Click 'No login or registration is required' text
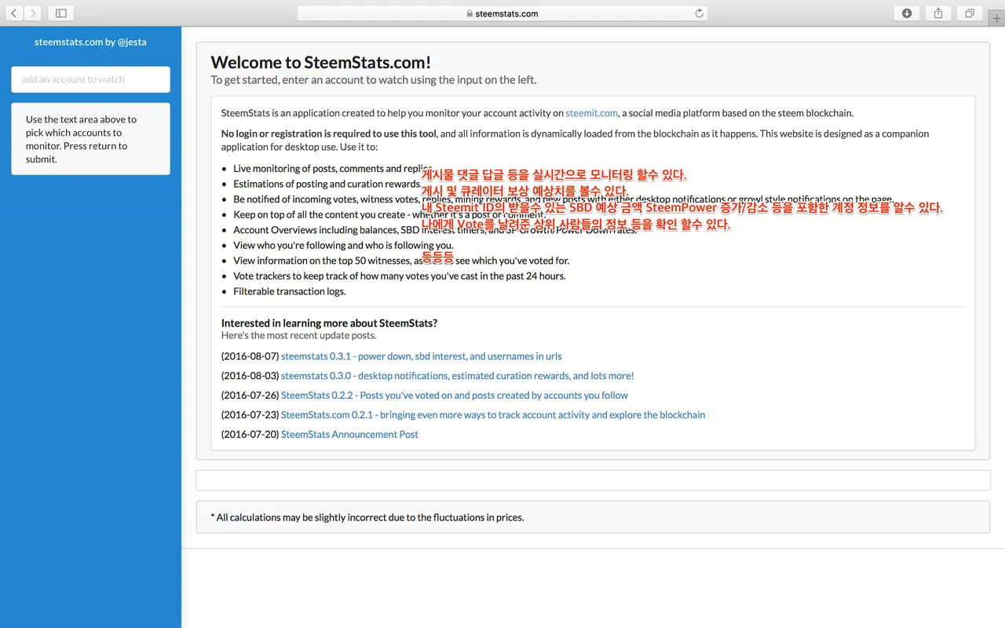Image resolution: width=1005 pixels, height=628 pixels. point(329,133)
